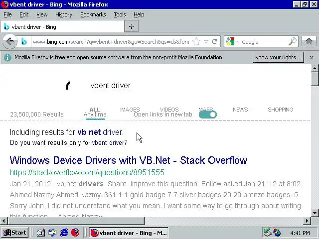Image resolution: width=319 pixels, height=239 pixels.
Task: Click the ALL results tab
Action: [95, 110]
